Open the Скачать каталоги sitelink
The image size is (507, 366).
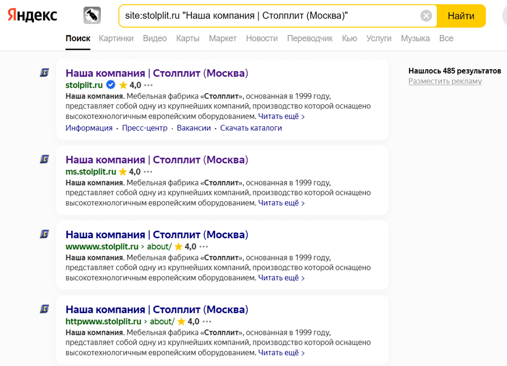coord(251,128)
